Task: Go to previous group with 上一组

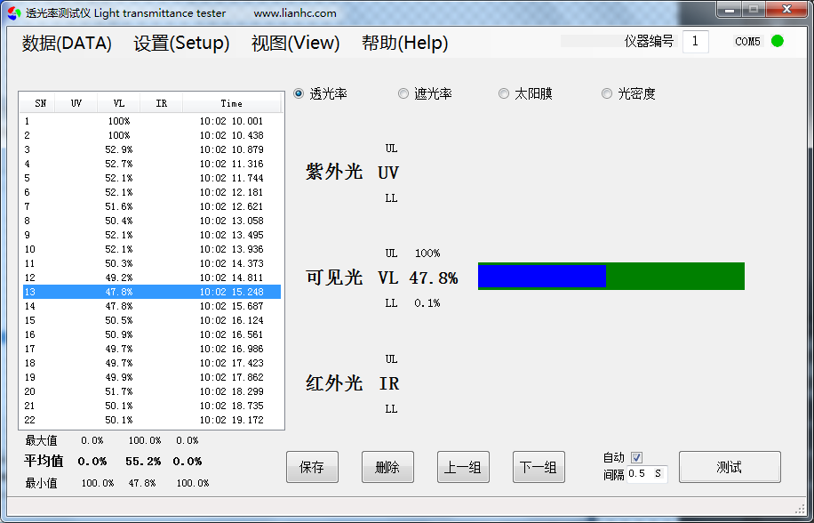Action: point(463,467)
